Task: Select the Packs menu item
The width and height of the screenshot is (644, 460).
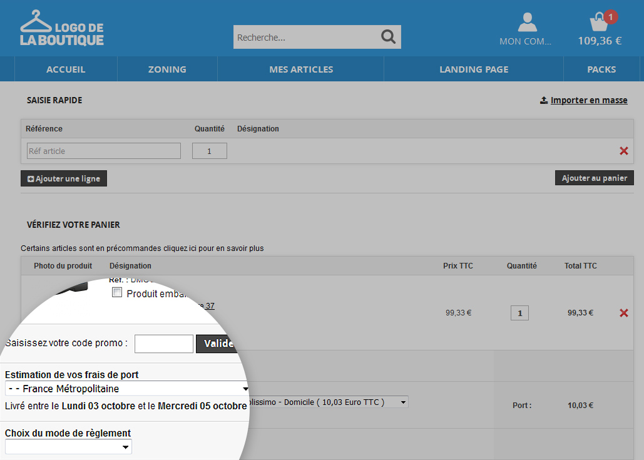Action: point(601,69)
